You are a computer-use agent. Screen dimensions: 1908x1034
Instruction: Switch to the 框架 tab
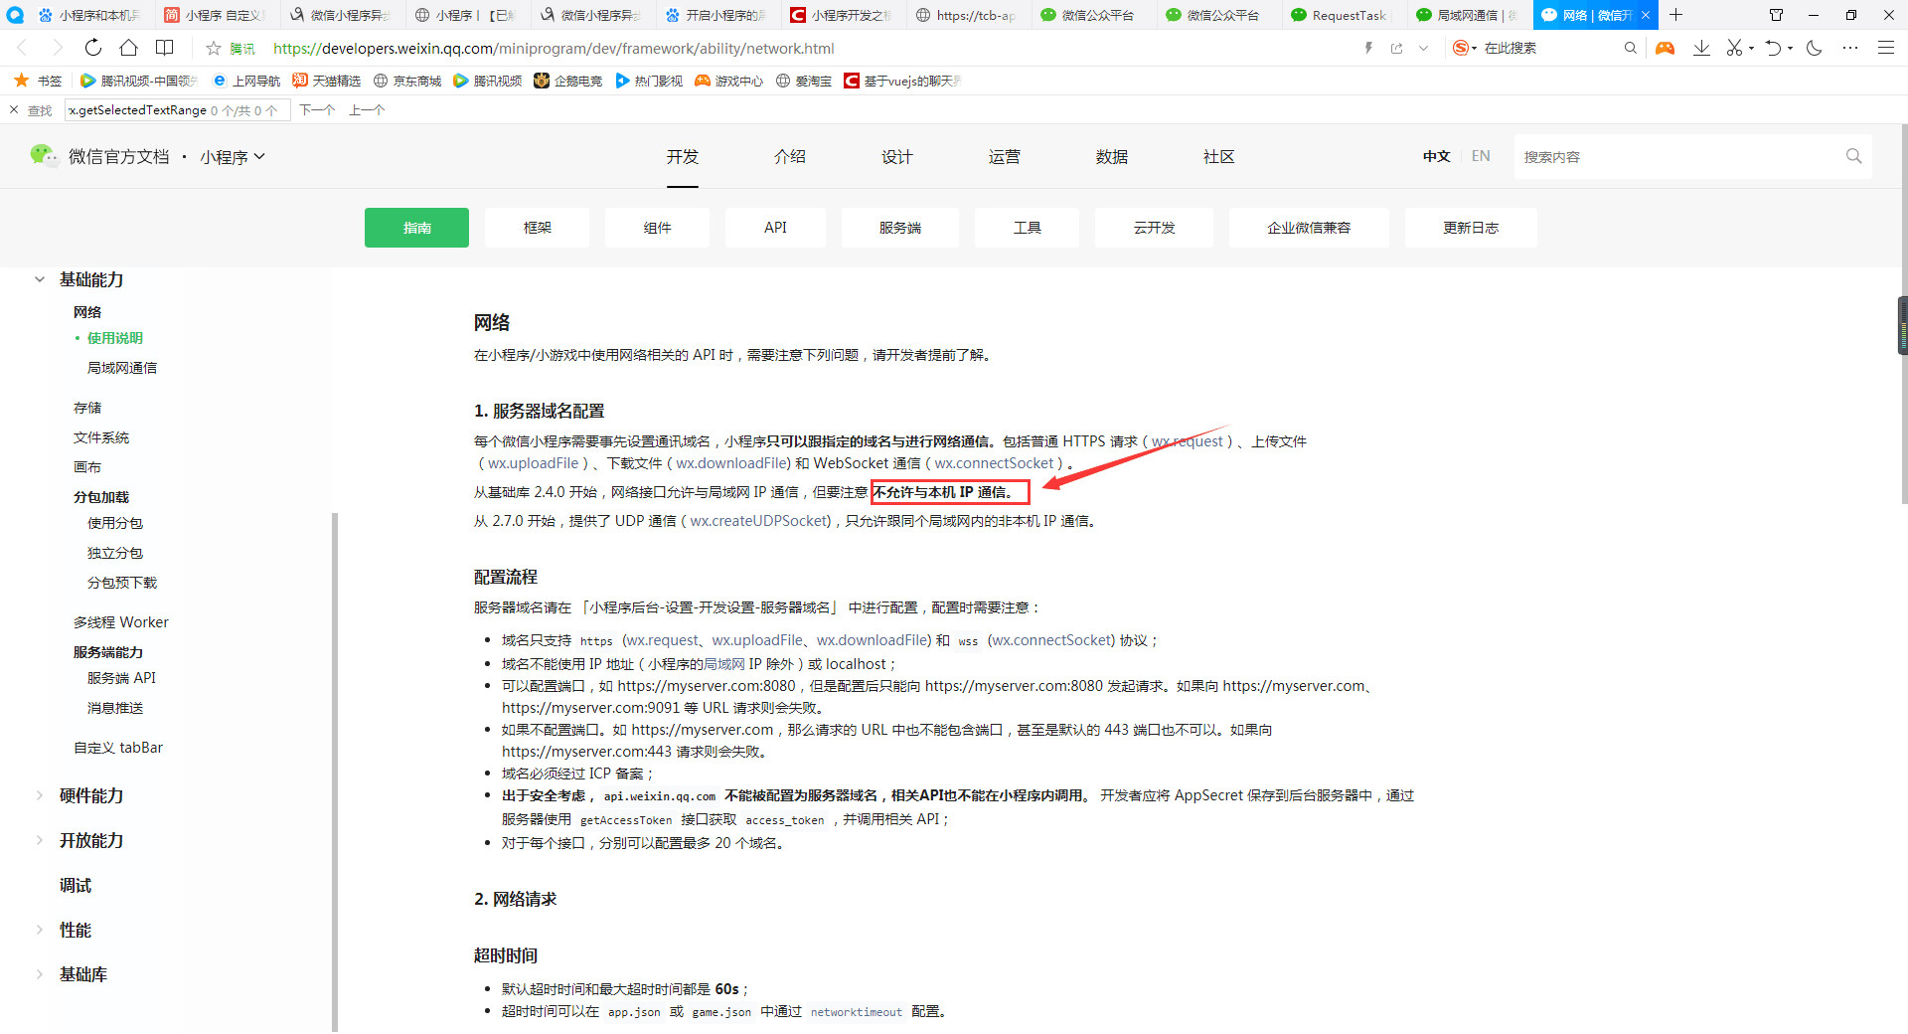coord(537,228)
